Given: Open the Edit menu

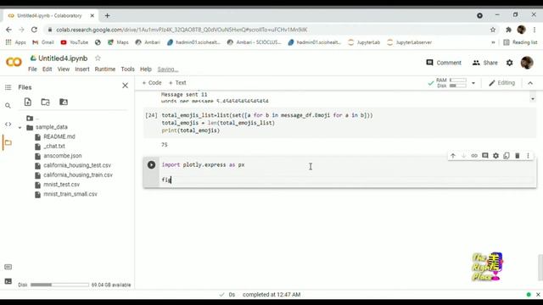Looking at the screenshot, I should (x=48, y=69).
